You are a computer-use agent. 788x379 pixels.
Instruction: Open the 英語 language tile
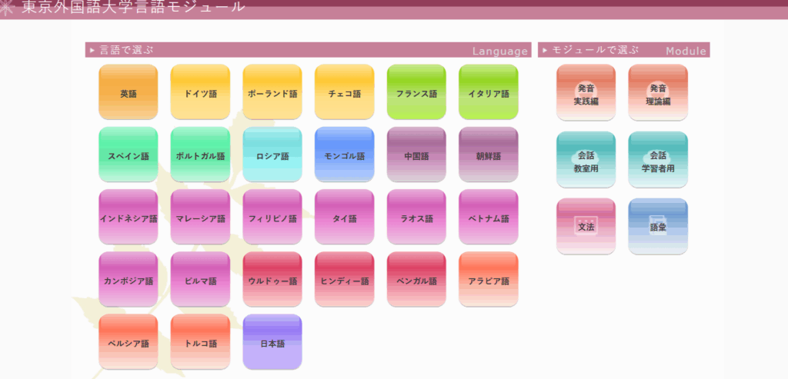(129, 91)
